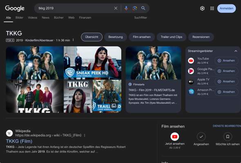Open the TKKG (Film) Wikipedia result
The image size is (241, 163).
click(19, 141)
